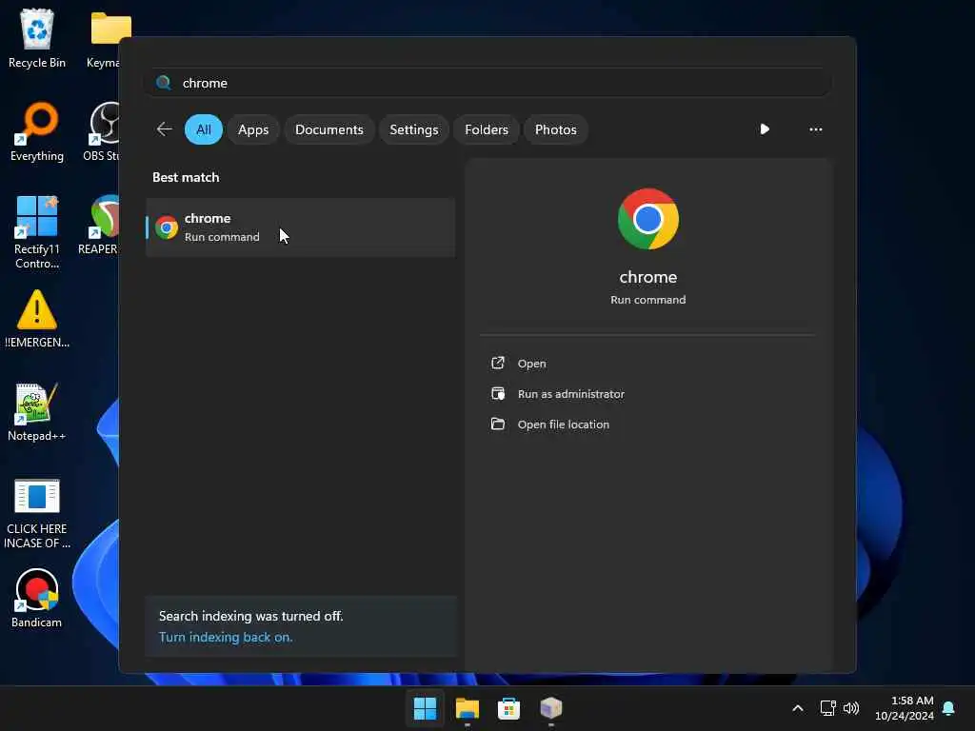Click the box package app on taskbar
The height and width of the screenshot is (731, 975).
551,708
